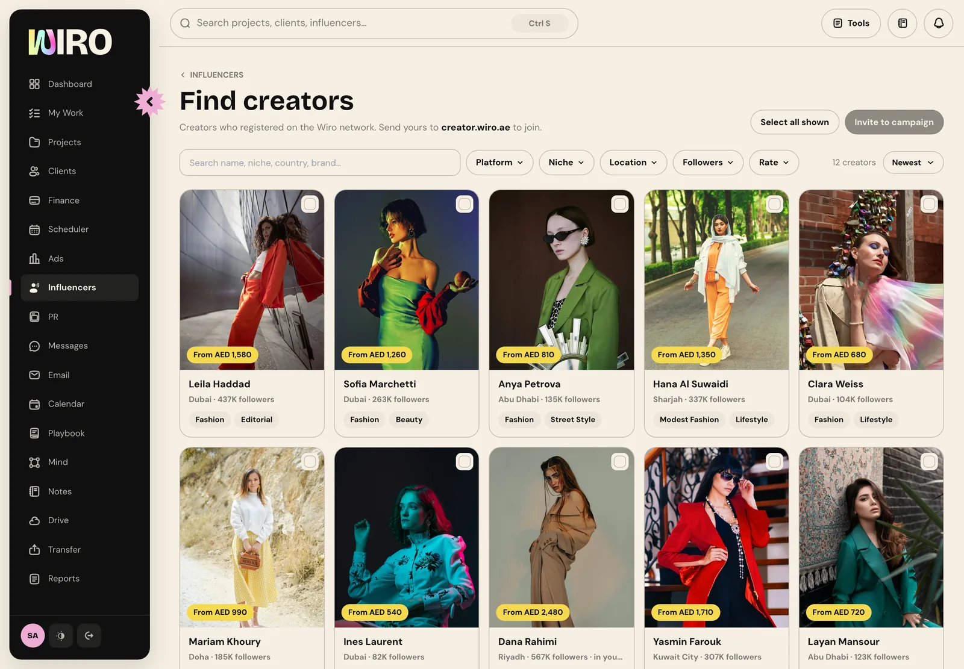Open Yasmin Farouk's photo thumbnail

[x=716, y=537]
